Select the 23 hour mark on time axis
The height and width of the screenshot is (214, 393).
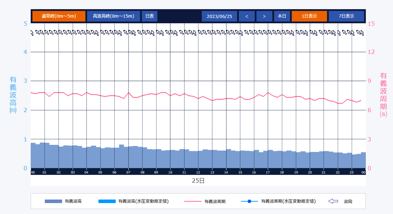(351, 172)
